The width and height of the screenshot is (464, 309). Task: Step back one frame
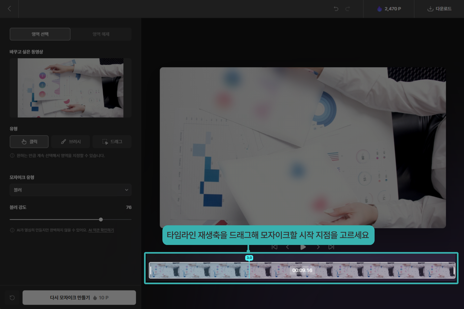tap(288, 247)
